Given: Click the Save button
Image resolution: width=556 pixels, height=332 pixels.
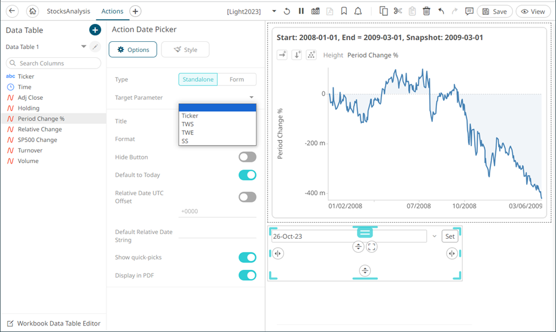Looking at the screenshot, I should point(494,11).
